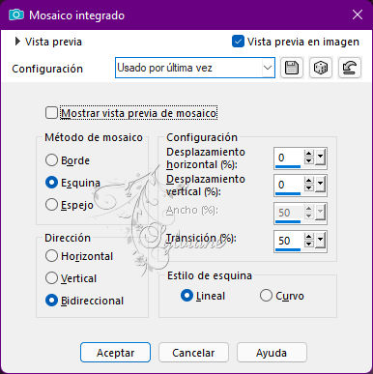Increase horizontal offset with up arrow
The width and height of the screenshot is (373, 374).
[x=309, y=154]
